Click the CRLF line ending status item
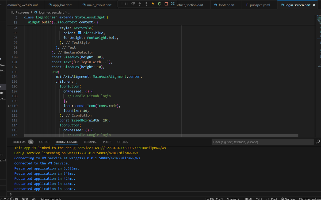This screenshot has height=200, width=321. click(259, 199)
